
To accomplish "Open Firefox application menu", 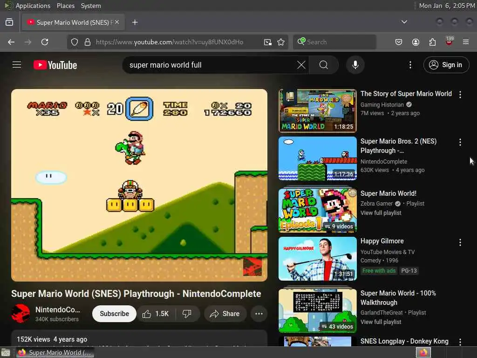I will (466, 42).
